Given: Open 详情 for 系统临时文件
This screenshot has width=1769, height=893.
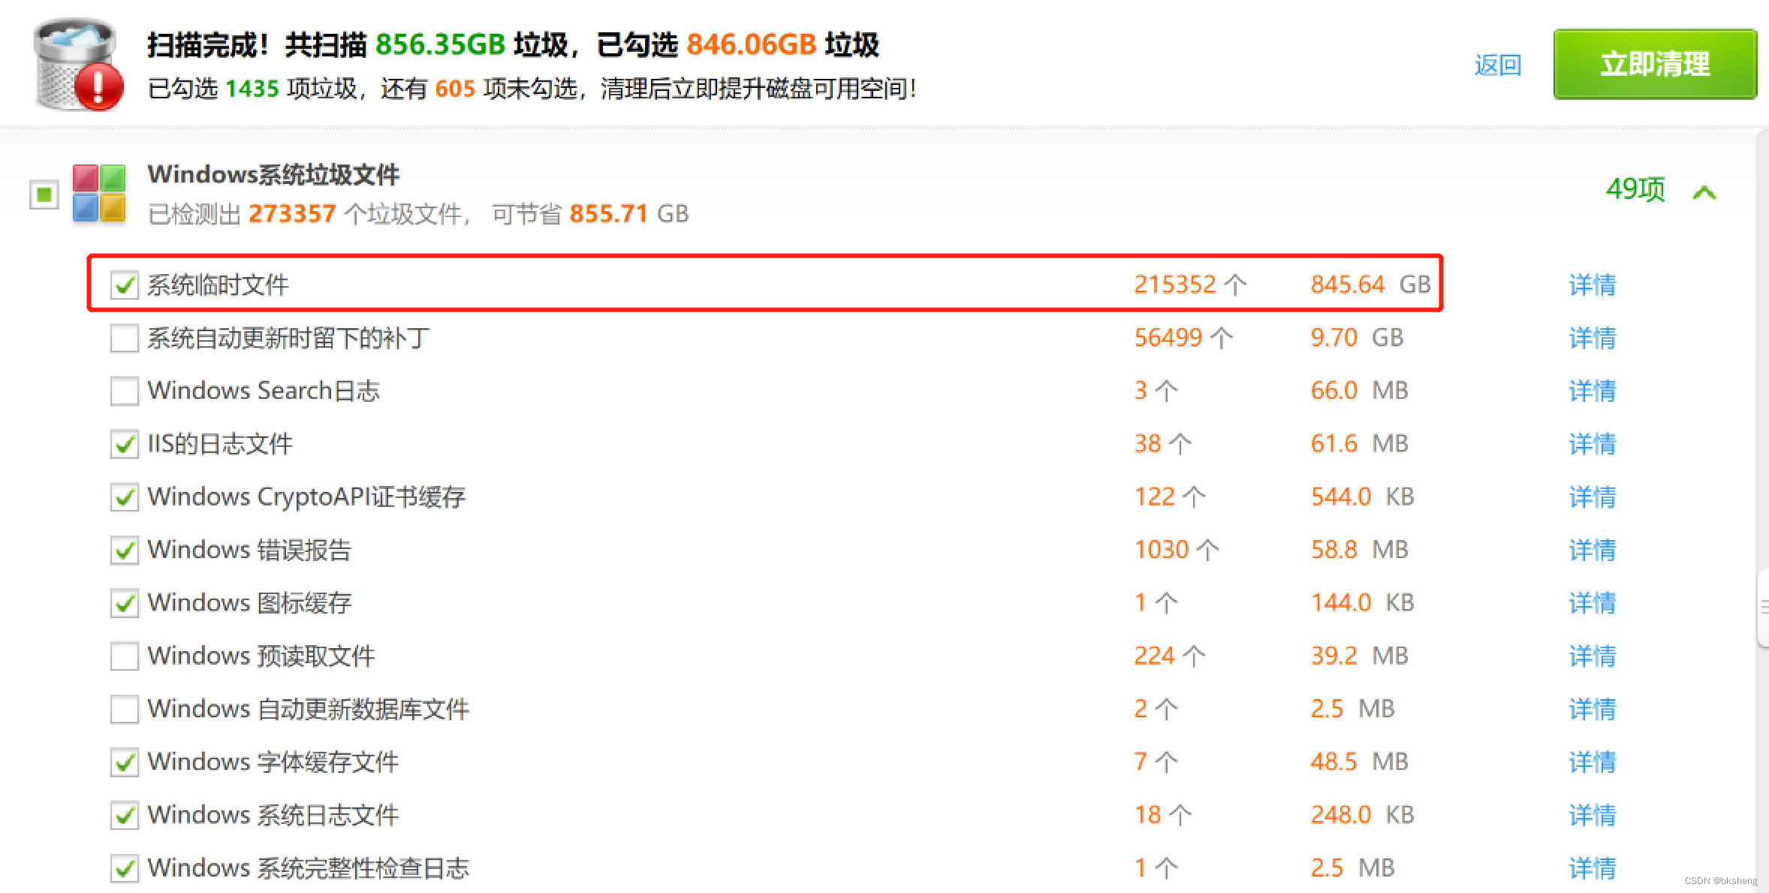Looking at the screenshot, I should tap(1592, 285).
